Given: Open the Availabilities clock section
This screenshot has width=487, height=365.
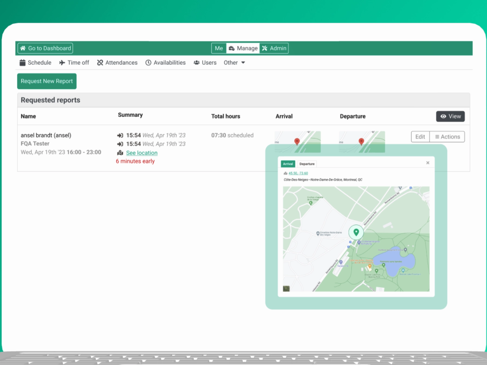Looking at the screenshot, I should [165, 63].
